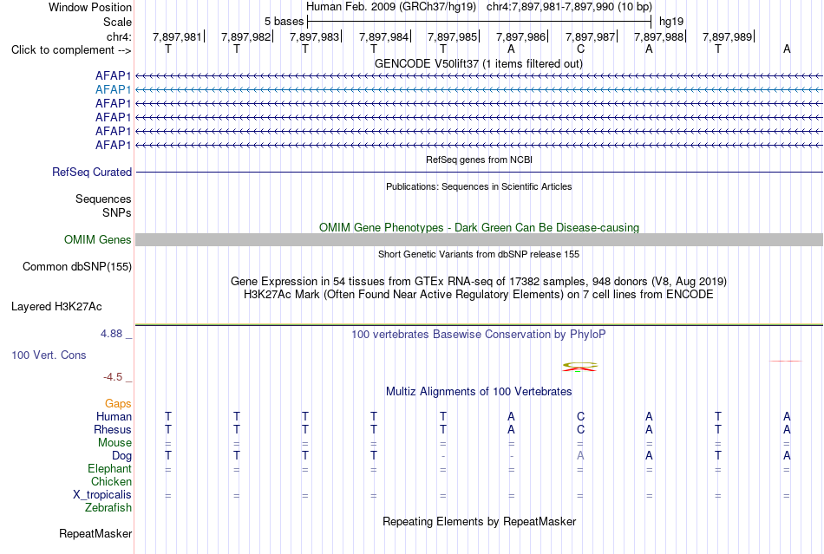
Task: Click the Multiz Alignments of 100 Vertebrates title
Action: [x=478, y=391]
